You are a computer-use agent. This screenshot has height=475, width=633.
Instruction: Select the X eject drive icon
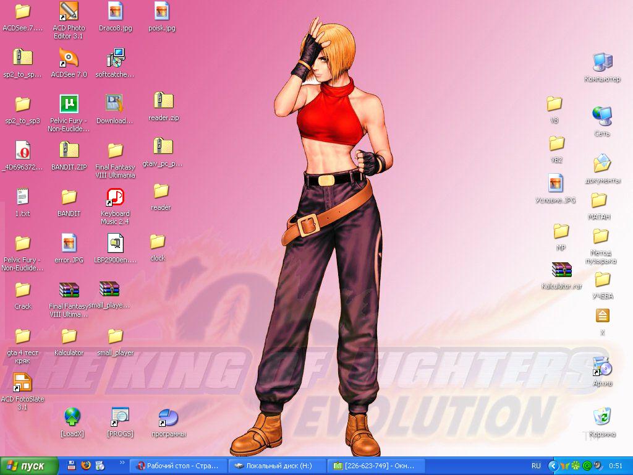coord(602,315)
